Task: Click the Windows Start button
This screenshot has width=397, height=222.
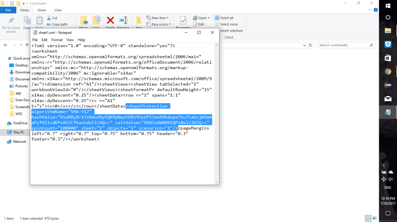Action: tap(388, 5)
